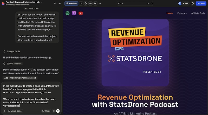208x115 pixels.
Task: Click 'Add simple newsletter link instead' suggestion
Action: pos(20,78)
